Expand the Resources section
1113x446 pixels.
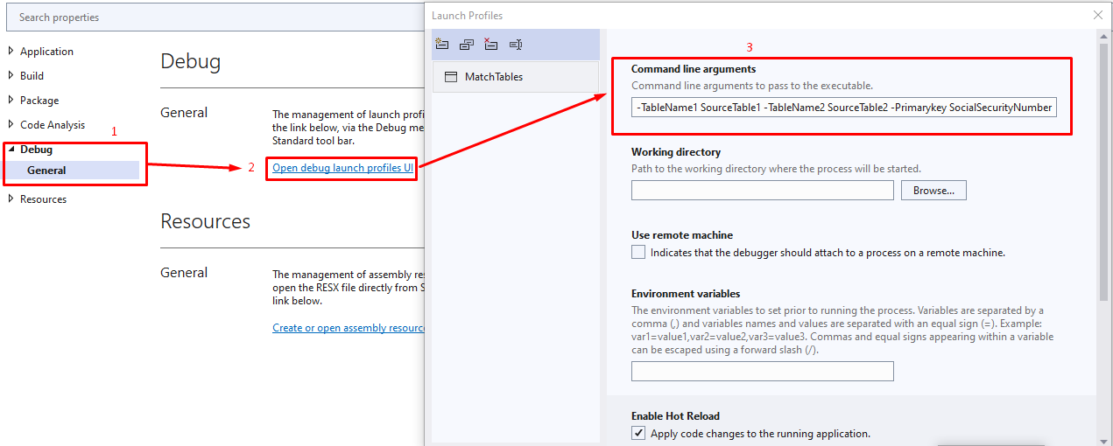point(11,199)
